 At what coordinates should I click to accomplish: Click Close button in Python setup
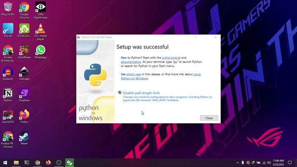(209, 118)
